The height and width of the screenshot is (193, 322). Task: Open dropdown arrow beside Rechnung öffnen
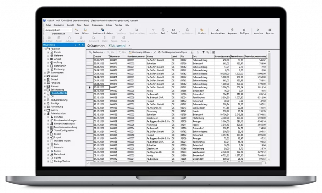[x=152, y=52]
